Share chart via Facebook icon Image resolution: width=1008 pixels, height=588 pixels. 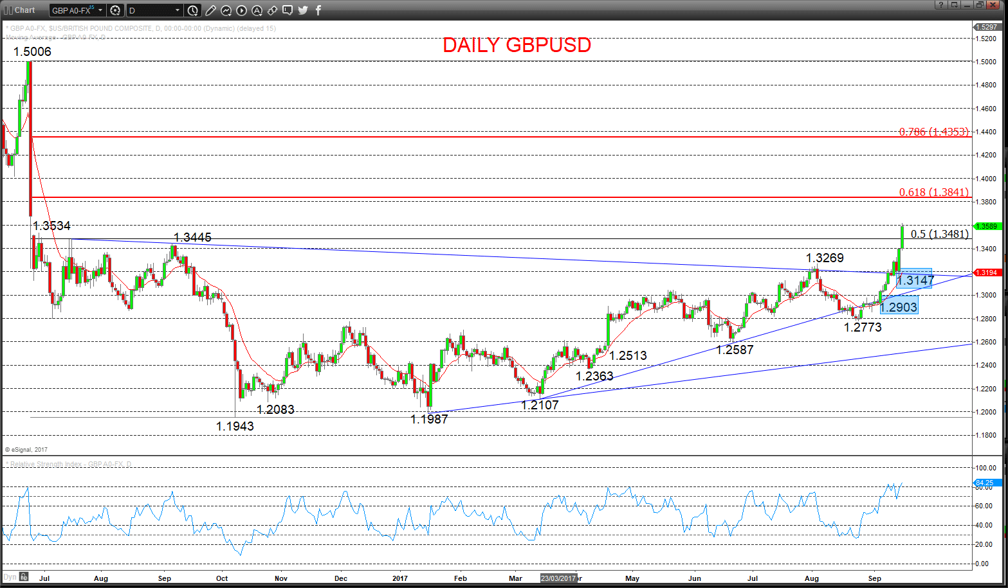(x=318, y=10)
